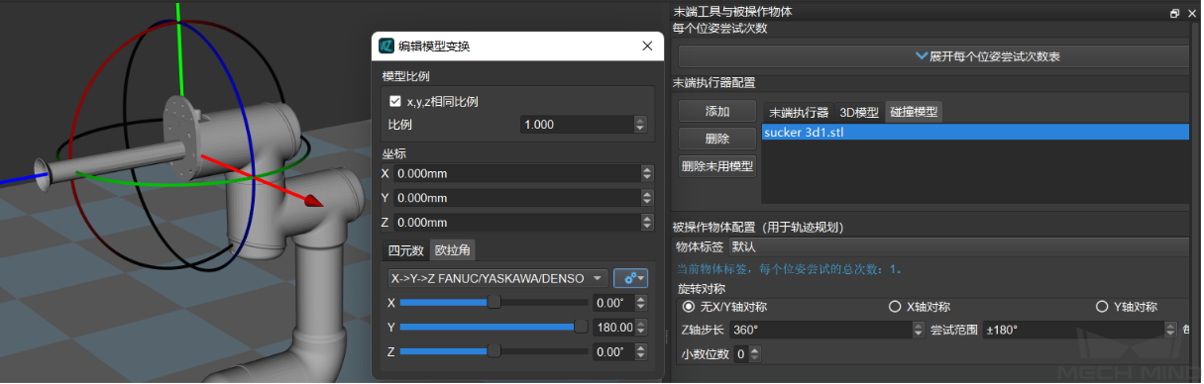Select sucker 3d1.stl in model list
The width and height of the screenshot is (1204, 384).
tap(975, 132)
